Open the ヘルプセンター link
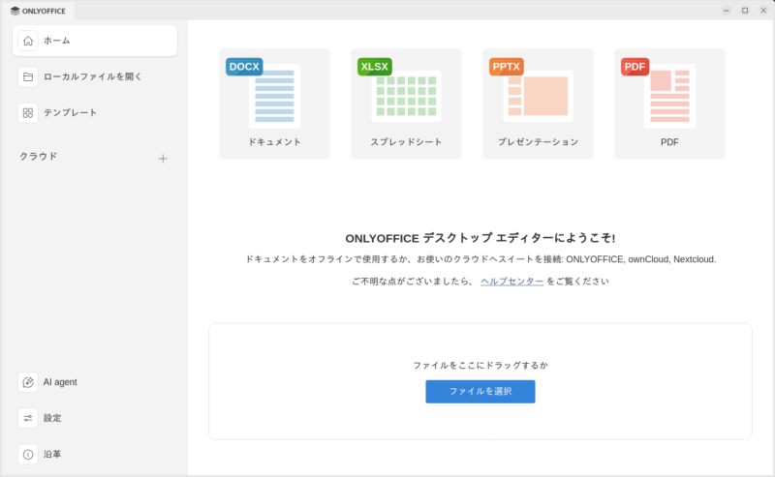 (511, 282)
